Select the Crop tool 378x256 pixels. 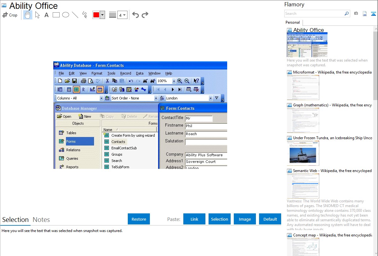pos(10,15)
